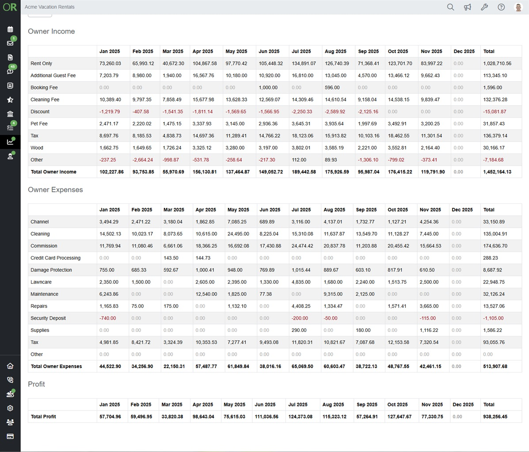View the 45 unread inquiries chat icon
Viewport: 529px width, 452px height.
coord(10,72)
